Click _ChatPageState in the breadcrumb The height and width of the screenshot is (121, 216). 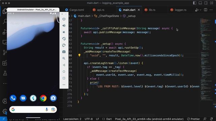(x=108, y=16)
